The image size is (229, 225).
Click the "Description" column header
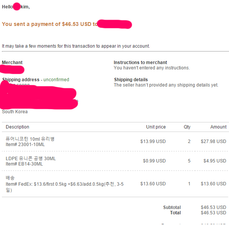17,127
